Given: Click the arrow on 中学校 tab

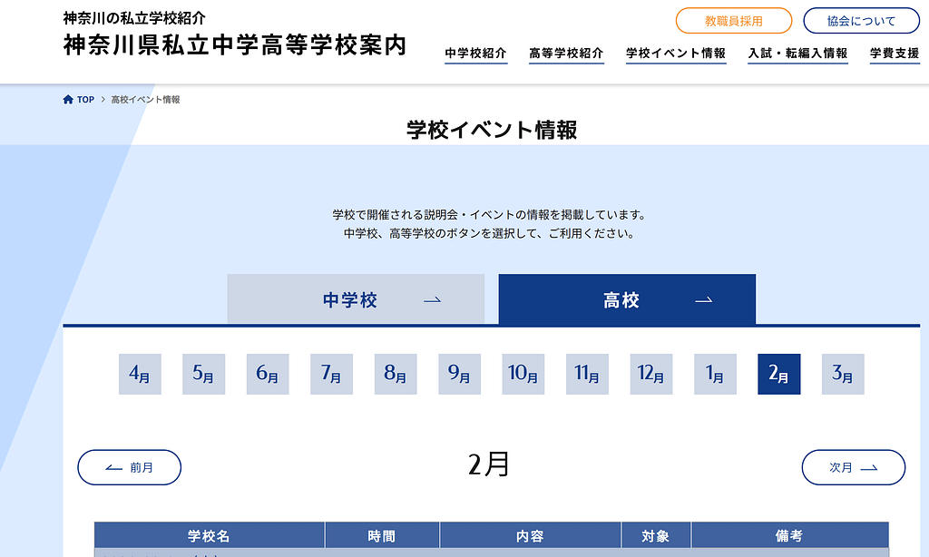Looking at the screenshot, I should (433, 300).
